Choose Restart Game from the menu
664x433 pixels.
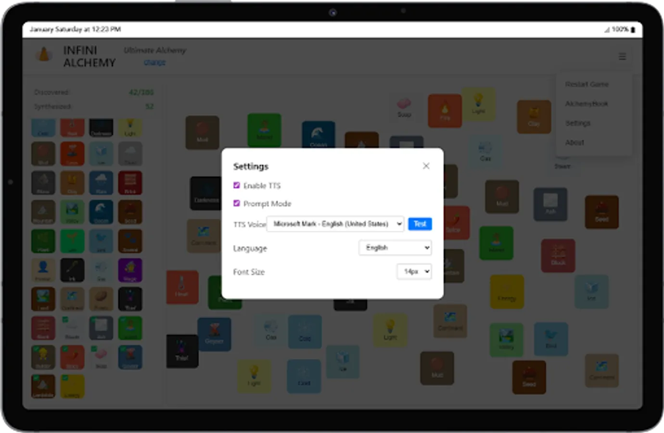pos(587,84)
